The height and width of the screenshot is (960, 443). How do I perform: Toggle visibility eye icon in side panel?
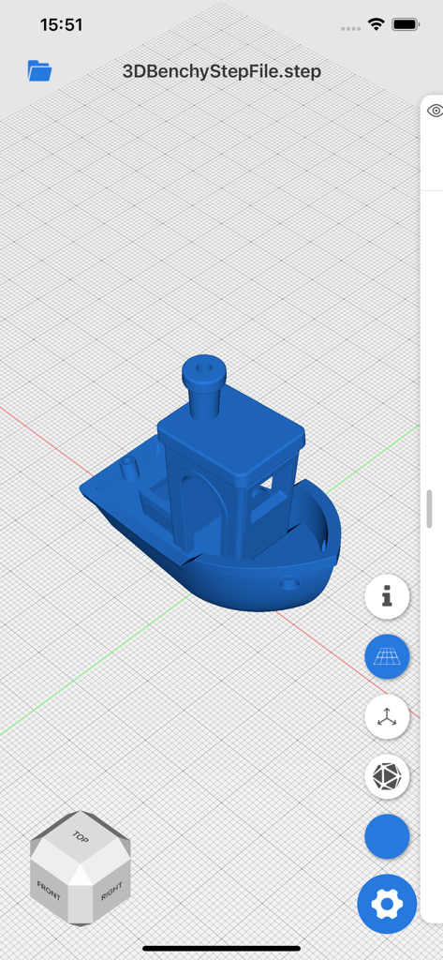coord(436,111)
